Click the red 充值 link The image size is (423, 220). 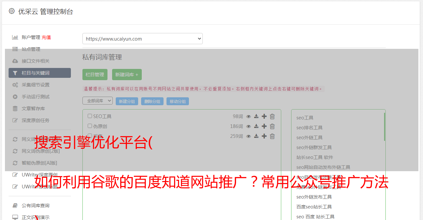tap(46, 37)
